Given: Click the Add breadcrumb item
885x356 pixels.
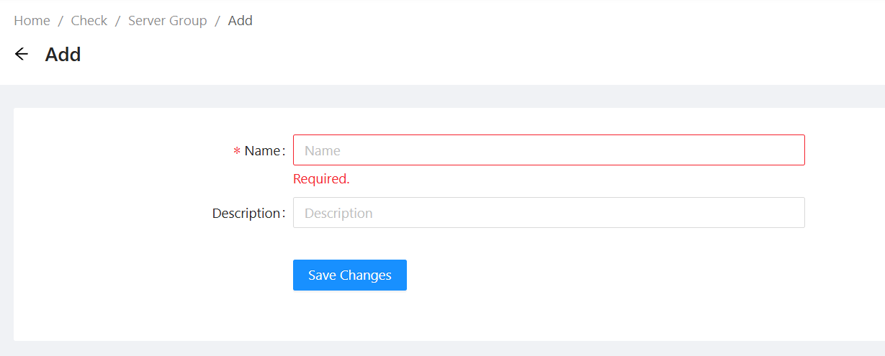Looking at the screenshot, I should (241, 21).
